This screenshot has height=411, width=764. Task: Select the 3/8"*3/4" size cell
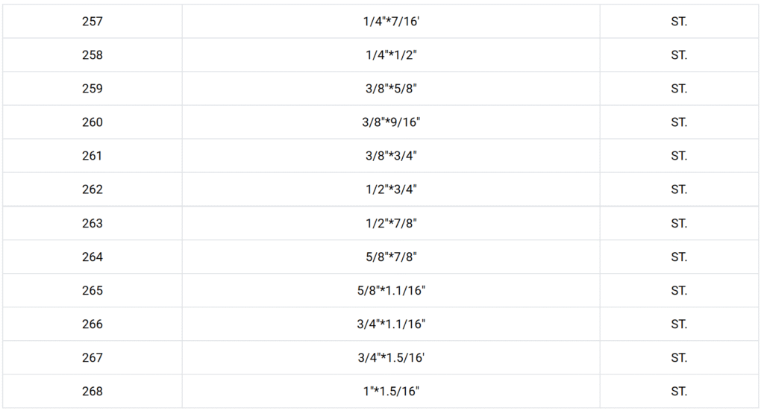point(391,156)
